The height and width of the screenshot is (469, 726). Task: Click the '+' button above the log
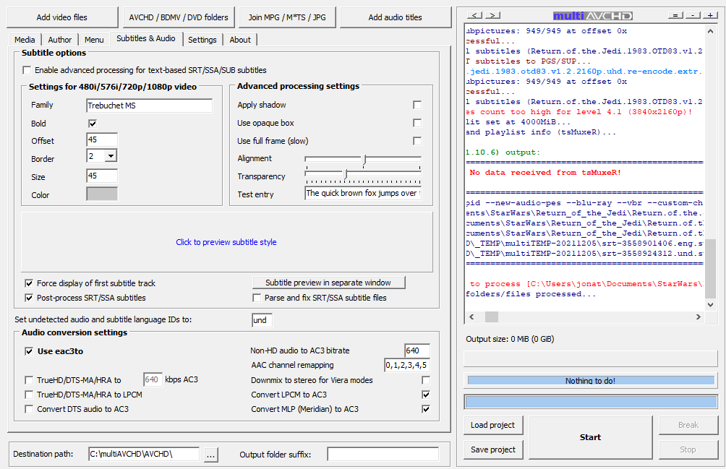(x=709, y=15)
